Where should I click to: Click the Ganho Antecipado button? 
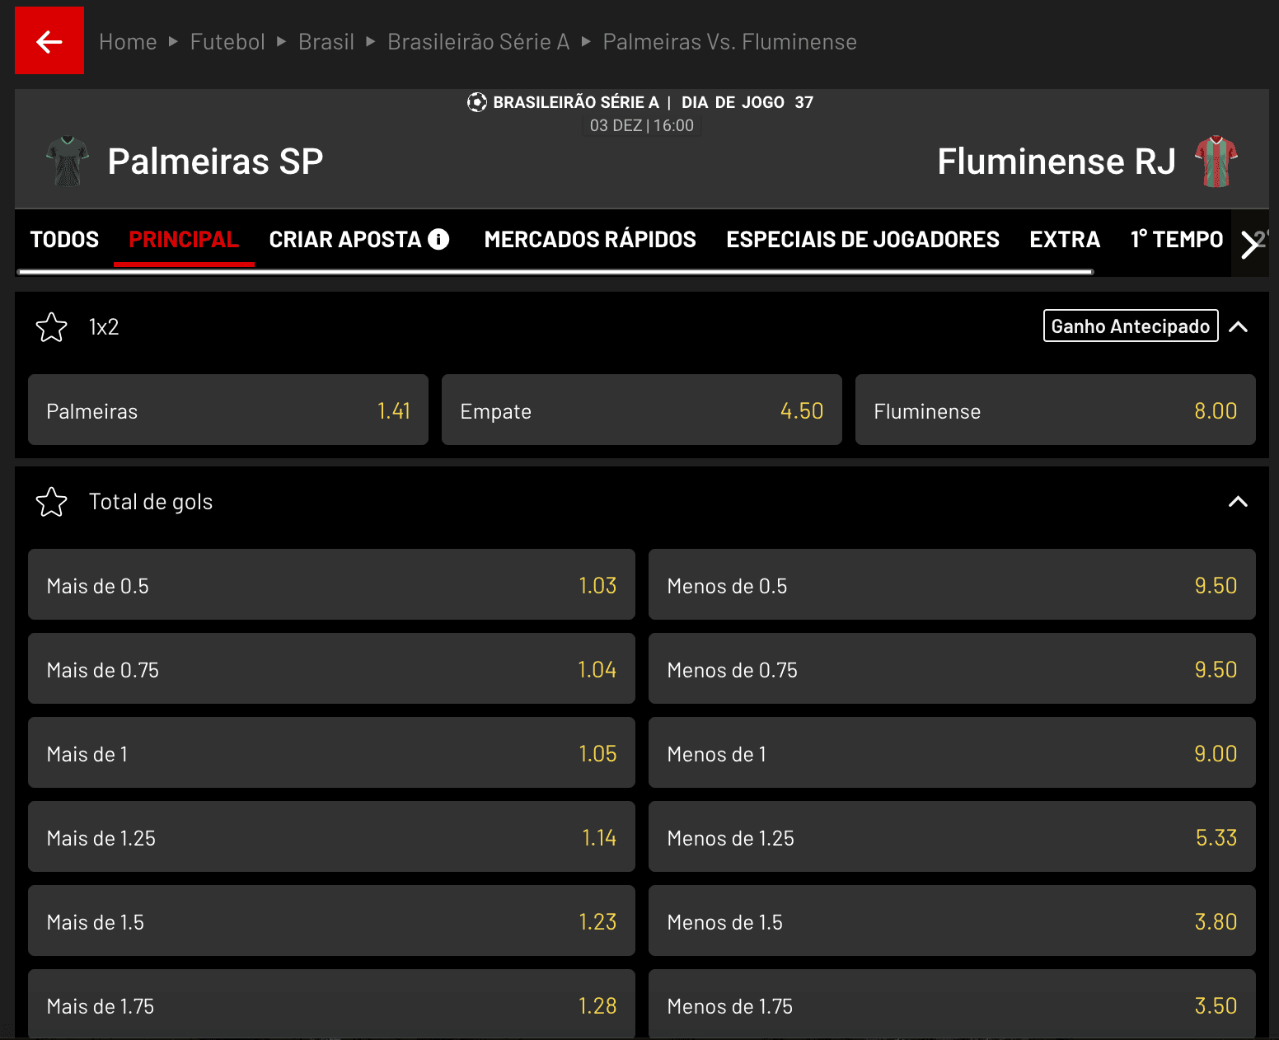coord(1131,326)
